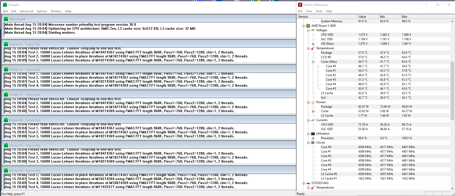Collapse the Cores (Max) temperature node
Image resolution: width=455 pixels, height=196 pixels.
(x=313, y=62)
